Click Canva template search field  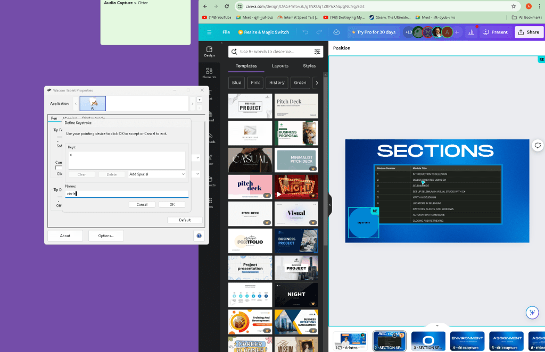[x=275, y=52]
